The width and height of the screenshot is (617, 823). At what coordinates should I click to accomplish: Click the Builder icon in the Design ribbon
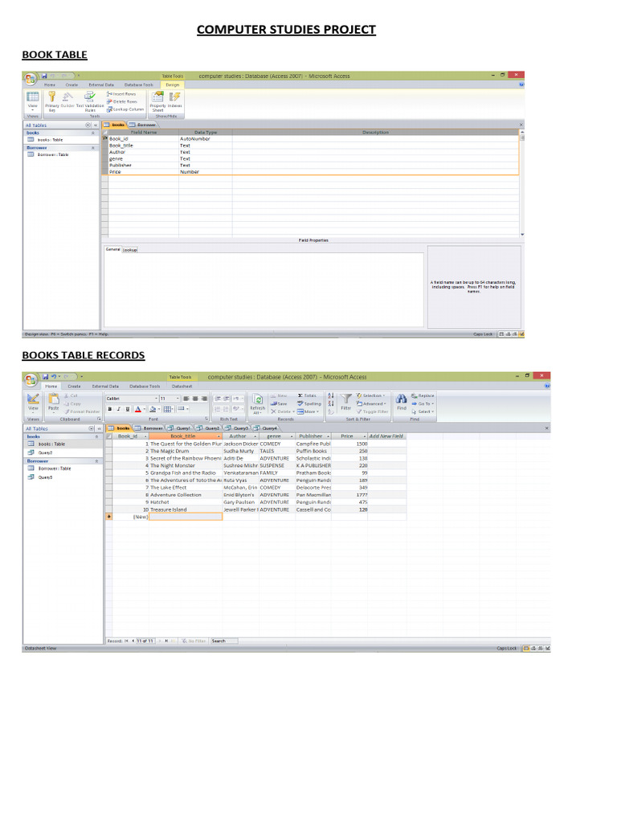pos(67,96)
